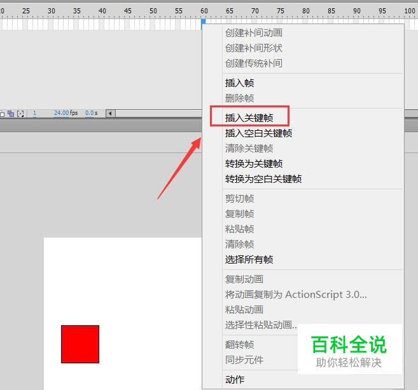This screenshot has width=418, height=390.
Task: Click frame number 95 on timeline ruler
Action: point(382,11)
